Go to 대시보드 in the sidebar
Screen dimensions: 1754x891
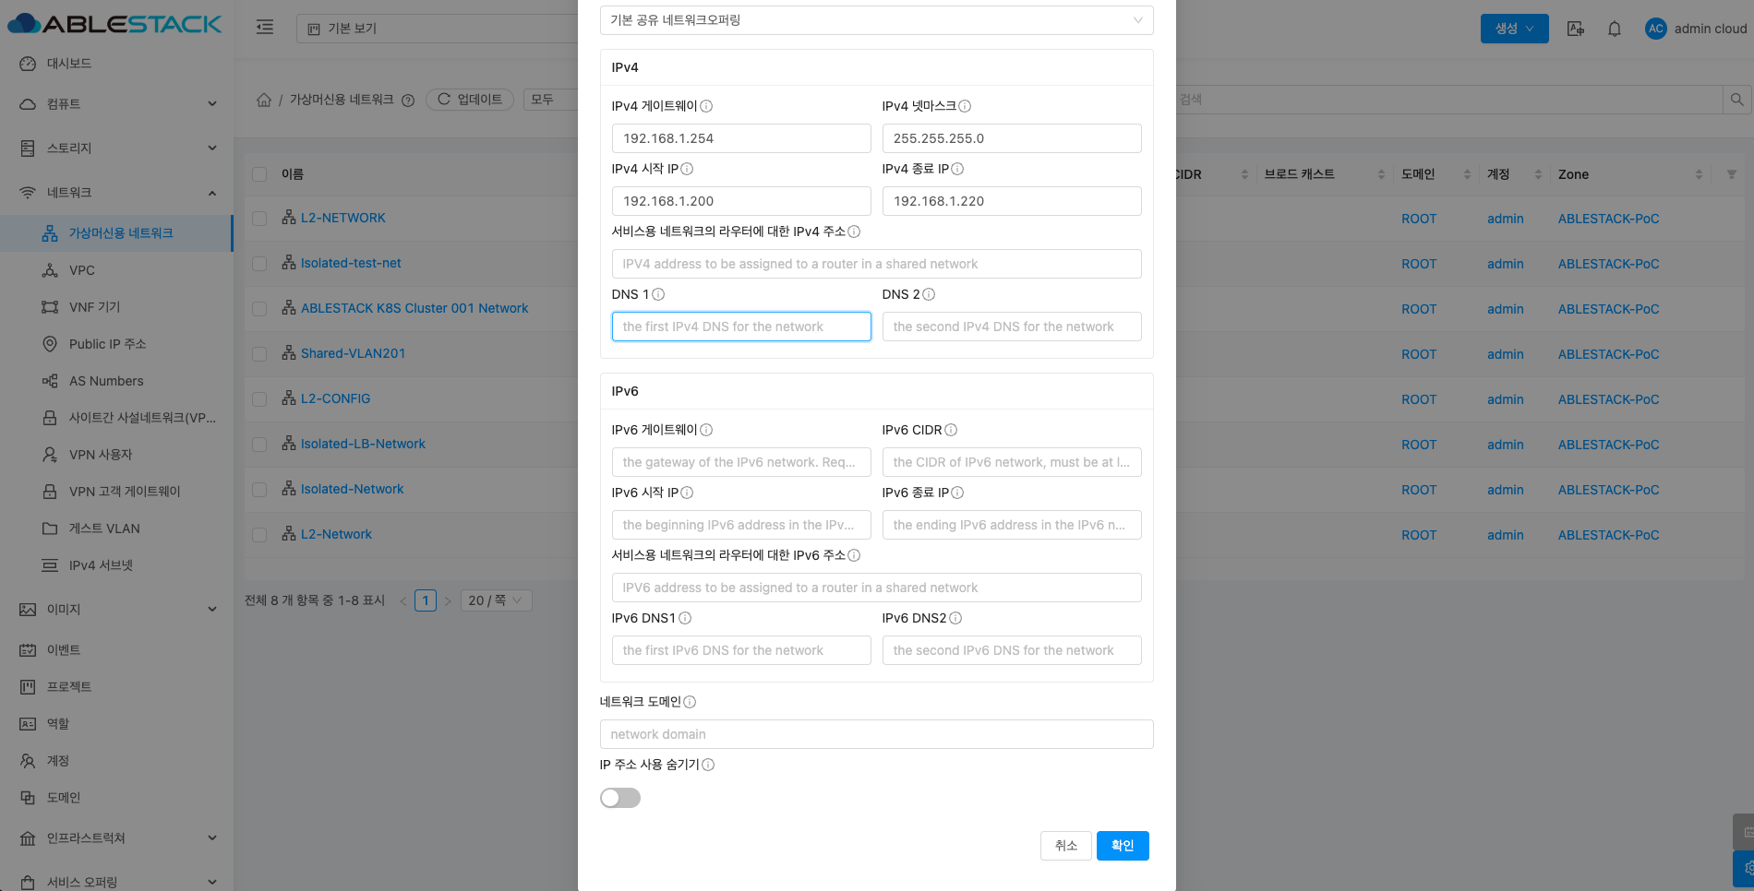[69, 64]
